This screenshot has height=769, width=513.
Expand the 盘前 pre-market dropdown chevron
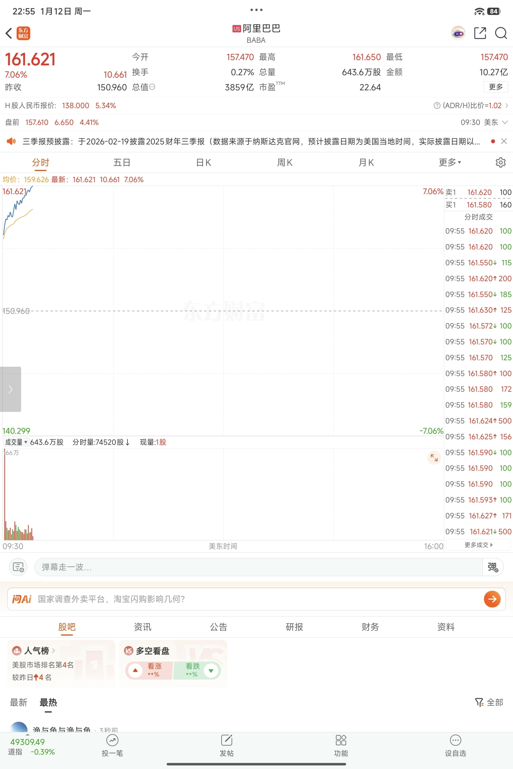pyautogui.click(x=505, y=122)
